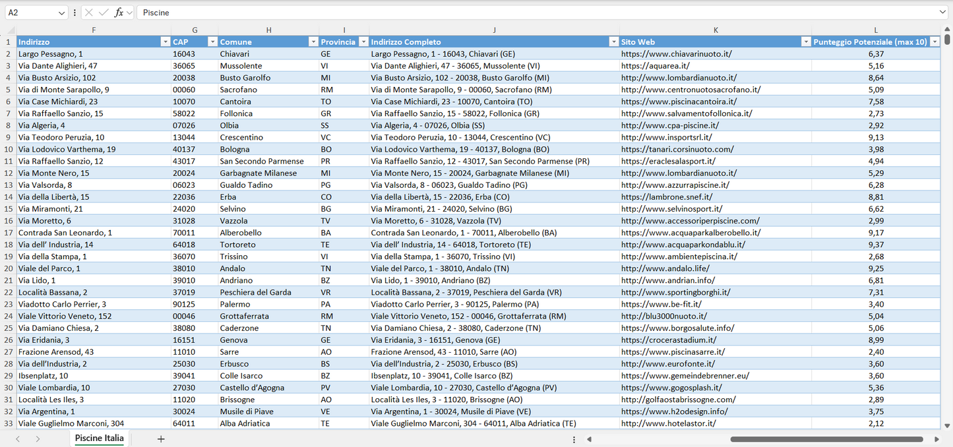The width and height of the screenshot is (953, 447).
Task: Open the filter dropdown on Sito Web
Action: 805,41
